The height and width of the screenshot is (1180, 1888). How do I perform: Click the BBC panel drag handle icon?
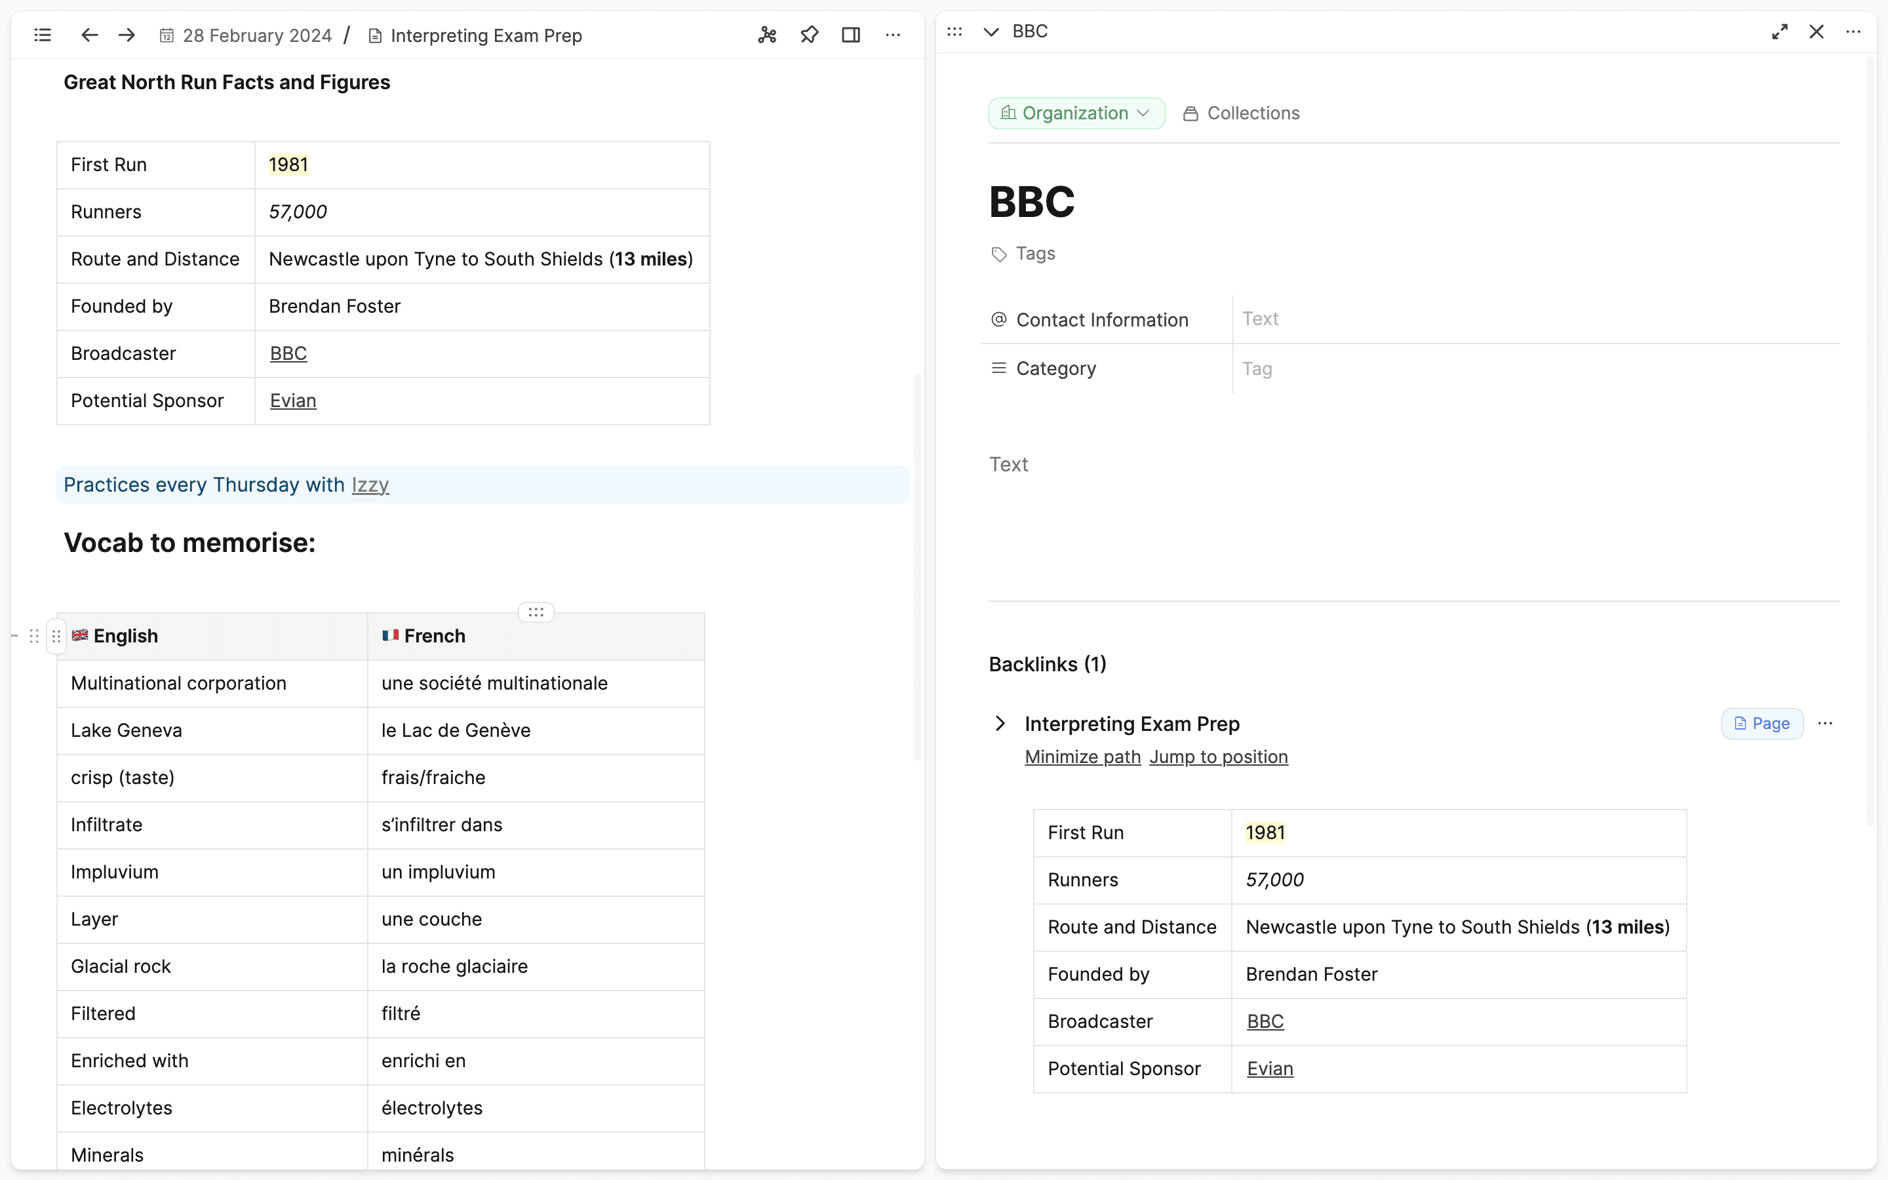click(x=954, y=32)
